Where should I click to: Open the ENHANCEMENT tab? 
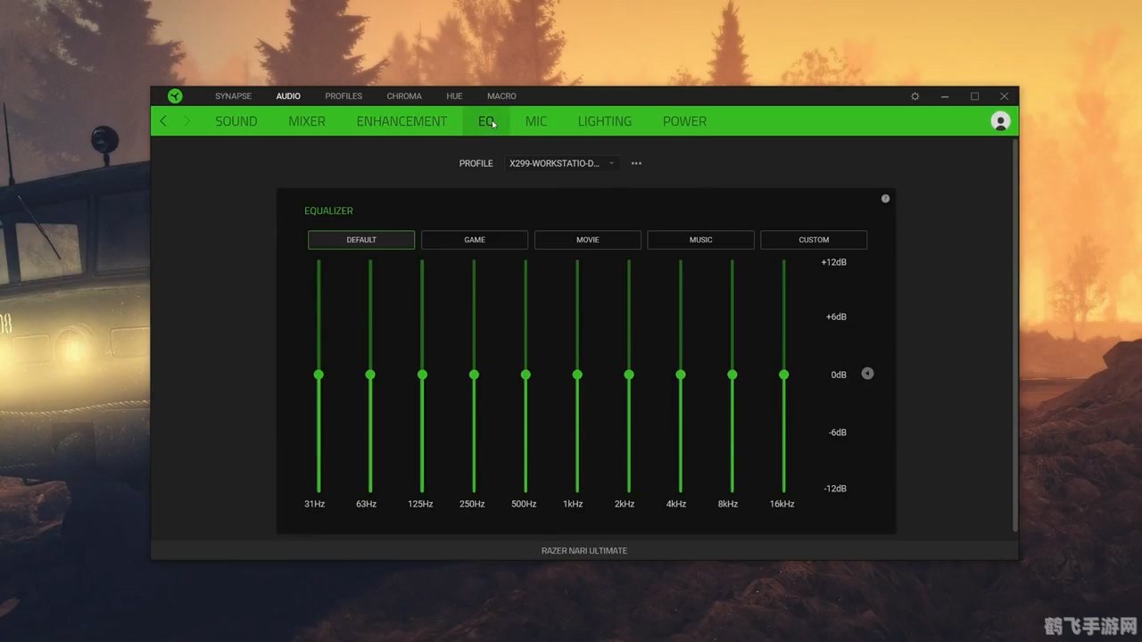(x=401, y=121)
